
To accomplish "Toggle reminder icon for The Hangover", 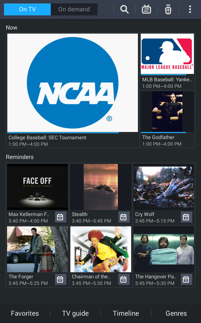I will pos(186,279).
